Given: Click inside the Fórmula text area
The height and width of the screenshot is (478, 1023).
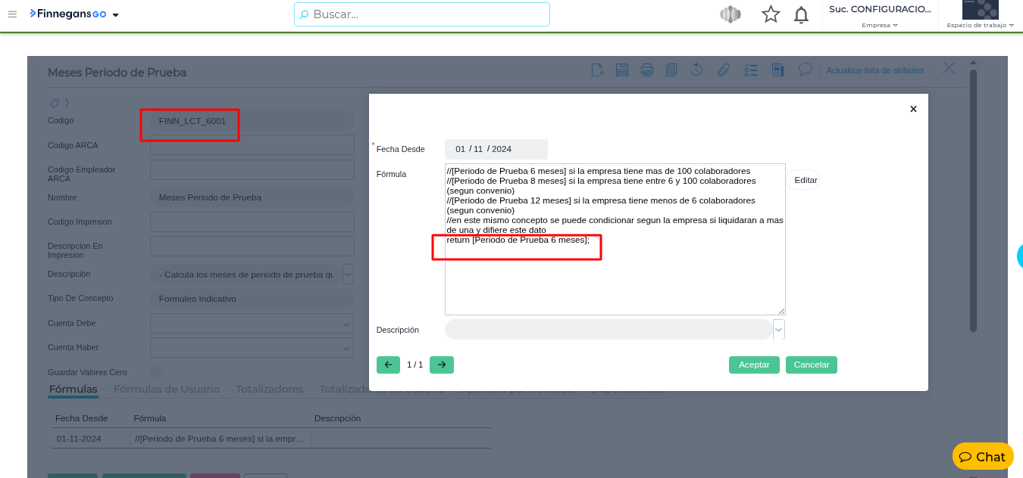Looking at the screenshot, I should coord(615,280).
